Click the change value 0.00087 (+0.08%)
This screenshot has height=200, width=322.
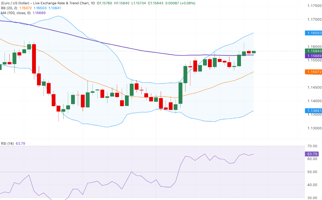pyautogui.click(x=180, y=3)
